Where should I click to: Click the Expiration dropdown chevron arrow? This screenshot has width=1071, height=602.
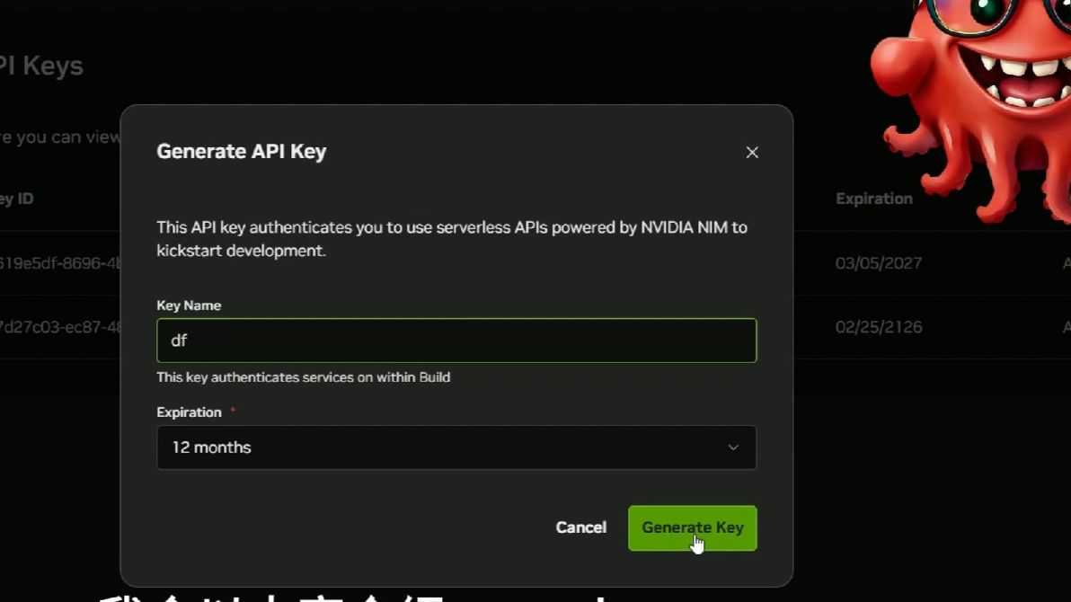[733, 447]
